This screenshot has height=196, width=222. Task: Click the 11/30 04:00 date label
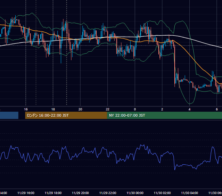tap(189, 193)
